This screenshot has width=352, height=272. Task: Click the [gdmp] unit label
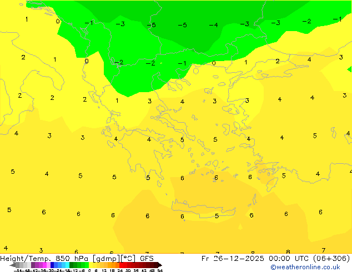click(x=106, y=259)
